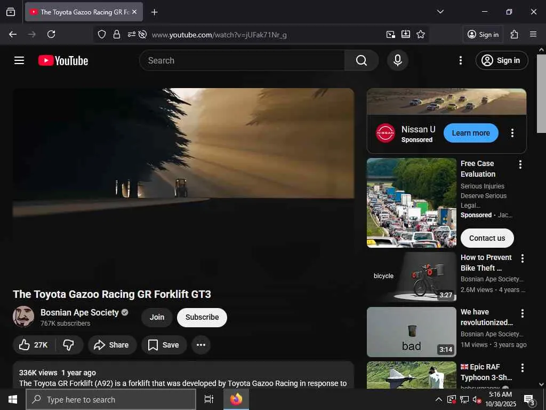Open Bosnian Ape Society channel name

[79, 313]
